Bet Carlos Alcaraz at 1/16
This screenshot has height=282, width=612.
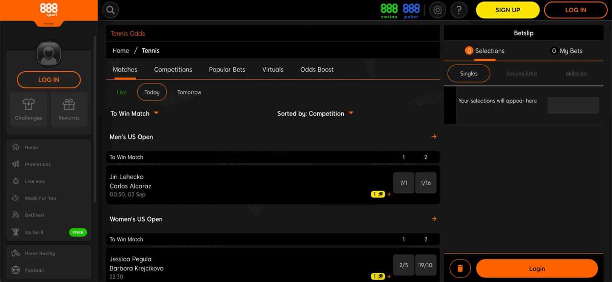pyautogui.click(x=426, y=183)
